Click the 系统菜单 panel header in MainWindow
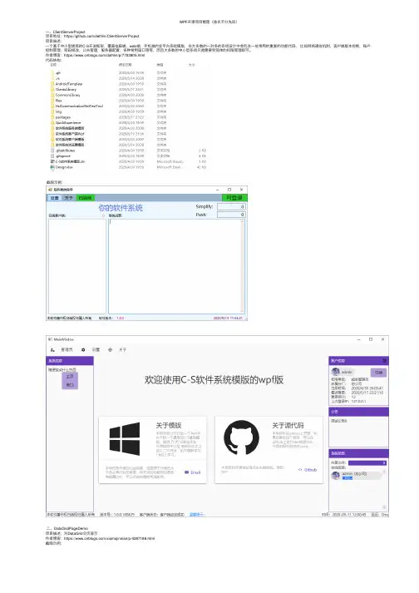Image resolution: width=419 pixels, height=593 pixels. click(70, 361)
